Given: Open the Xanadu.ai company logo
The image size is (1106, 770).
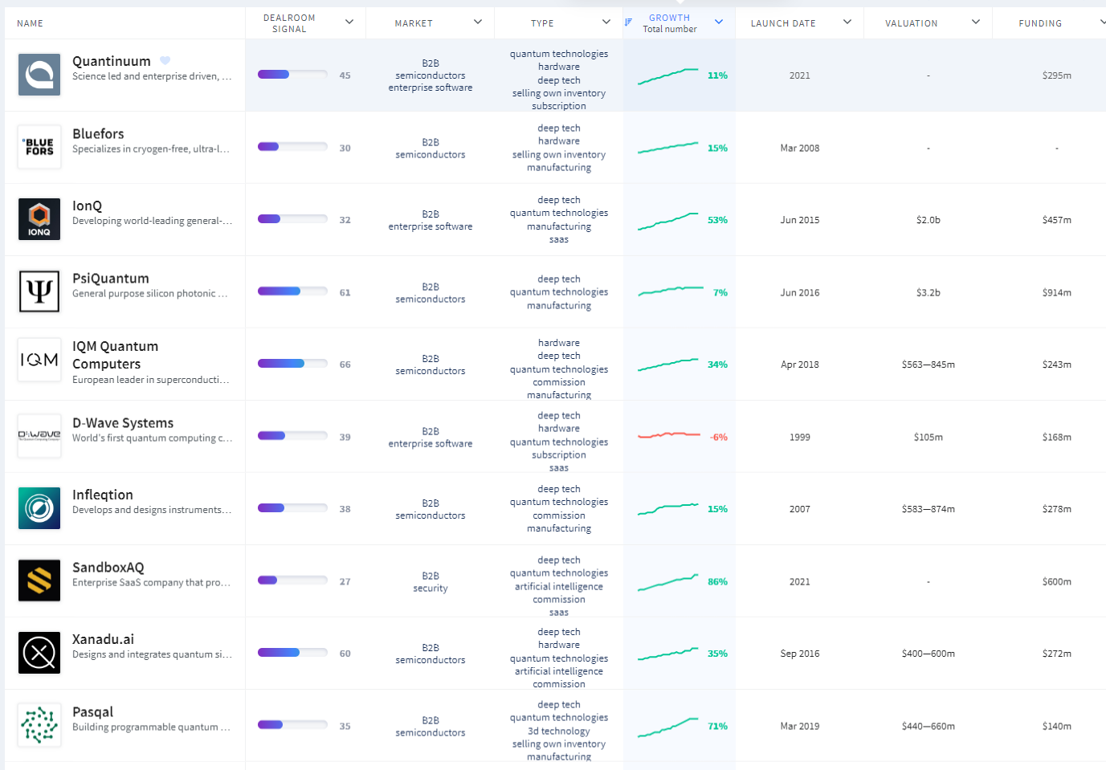Looking at the screenshot, I should tap(39, 653).
